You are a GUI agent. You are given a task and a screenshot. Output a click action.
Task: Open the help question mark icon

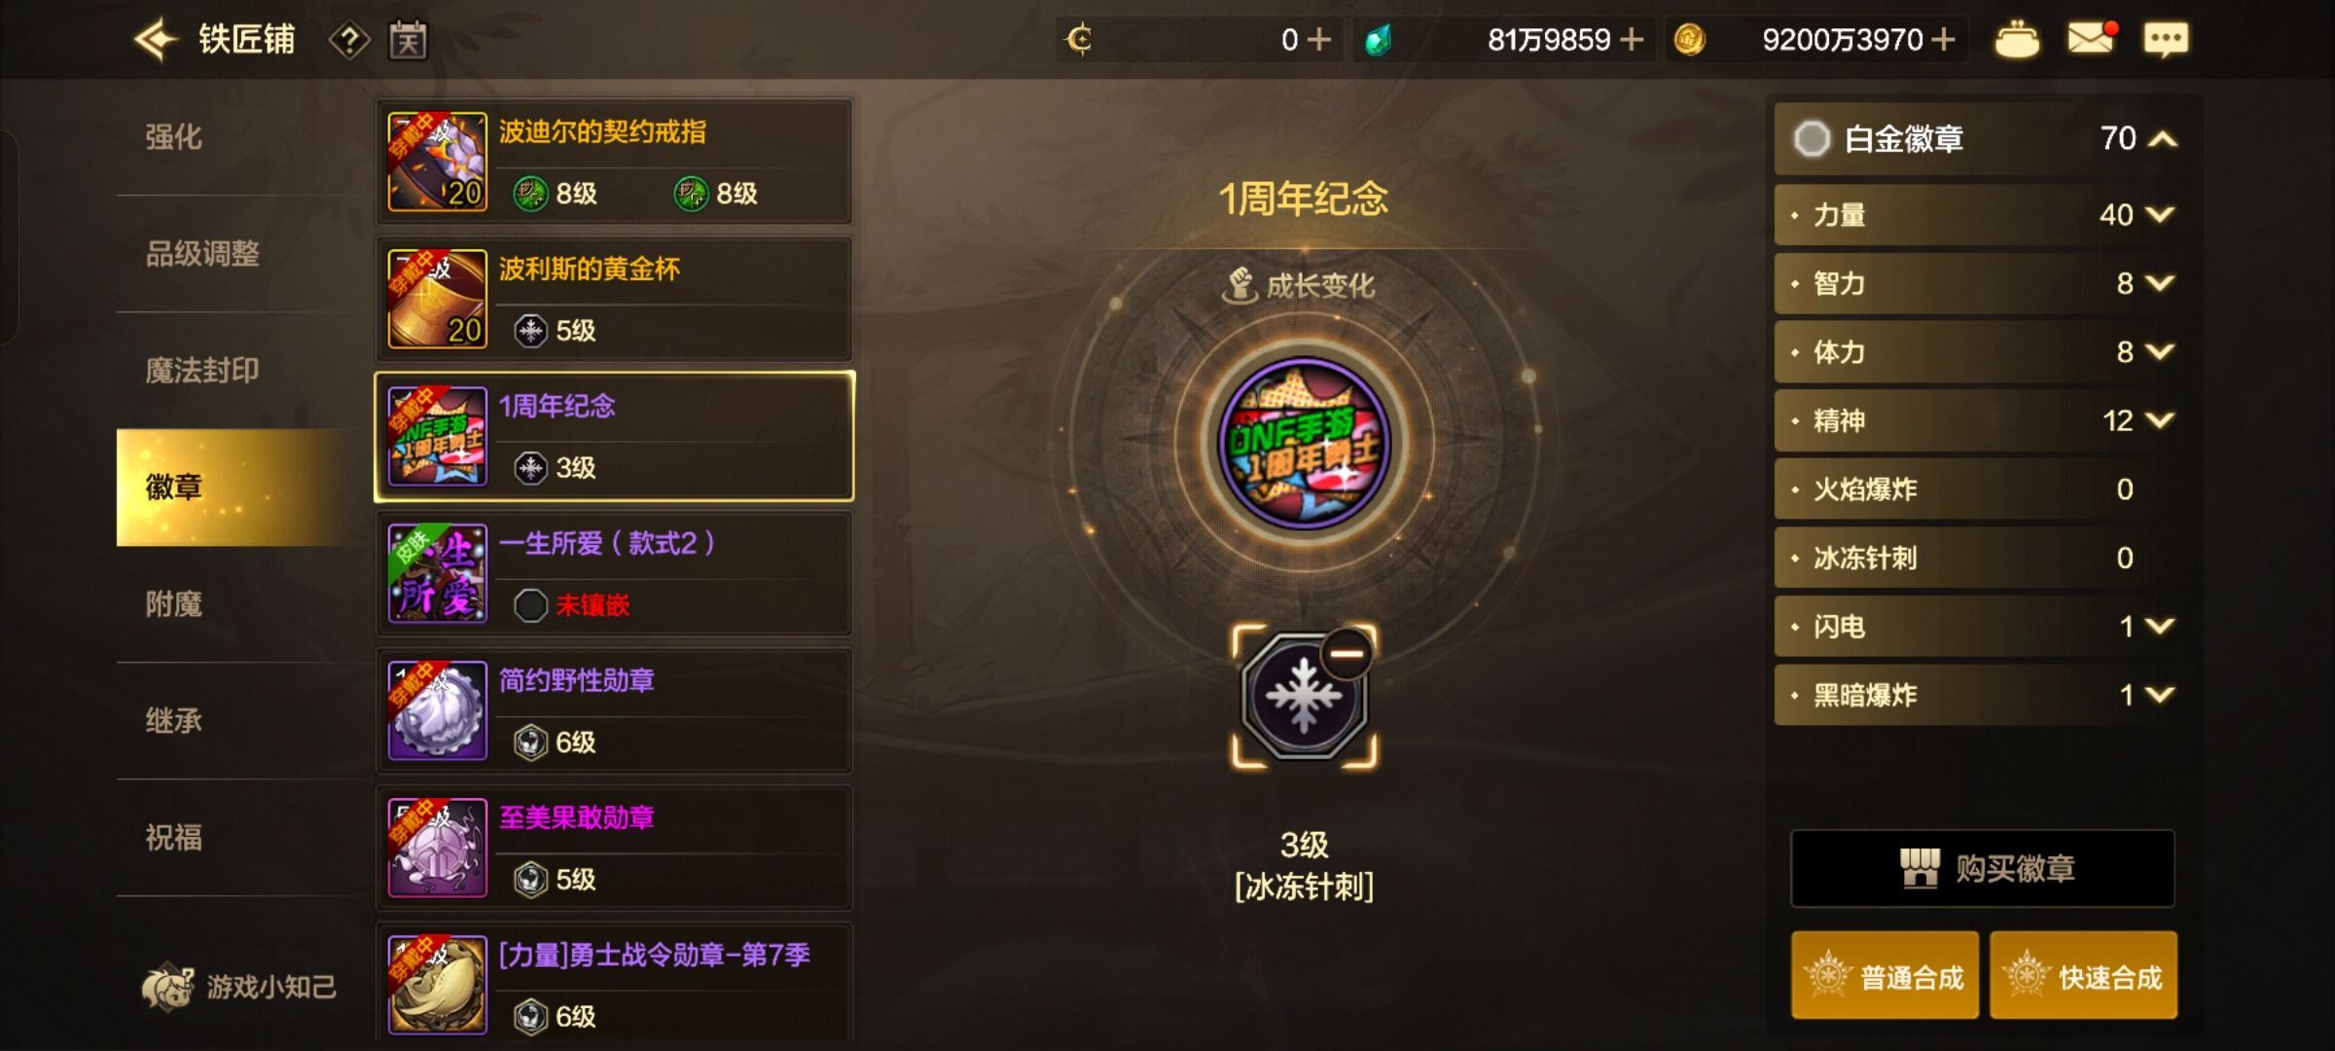click(x=349, y=40)
